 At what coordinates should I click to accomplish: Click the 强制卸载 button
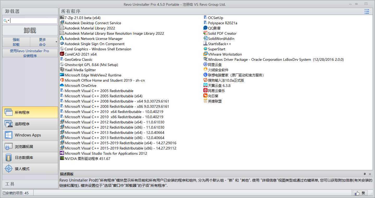click(16, 42)
